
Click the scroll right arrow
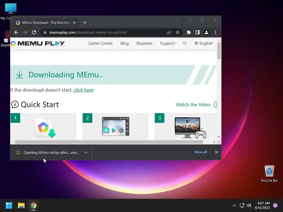214,142
